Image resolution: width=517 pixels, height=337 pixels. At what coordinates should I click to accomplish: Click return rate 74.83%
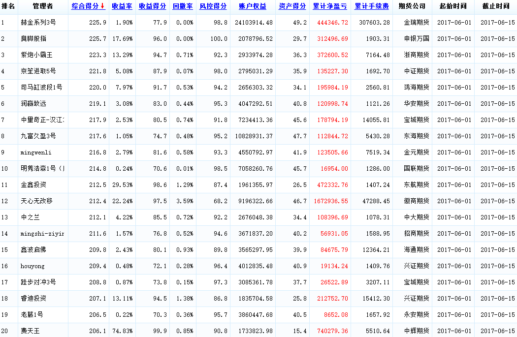122,331
